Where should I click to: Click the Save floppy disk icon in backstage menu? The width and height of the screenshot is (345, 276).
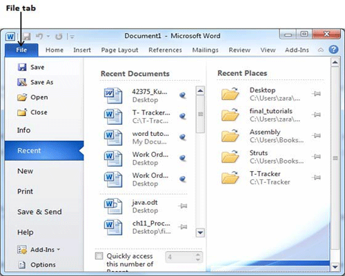(22, 67)
